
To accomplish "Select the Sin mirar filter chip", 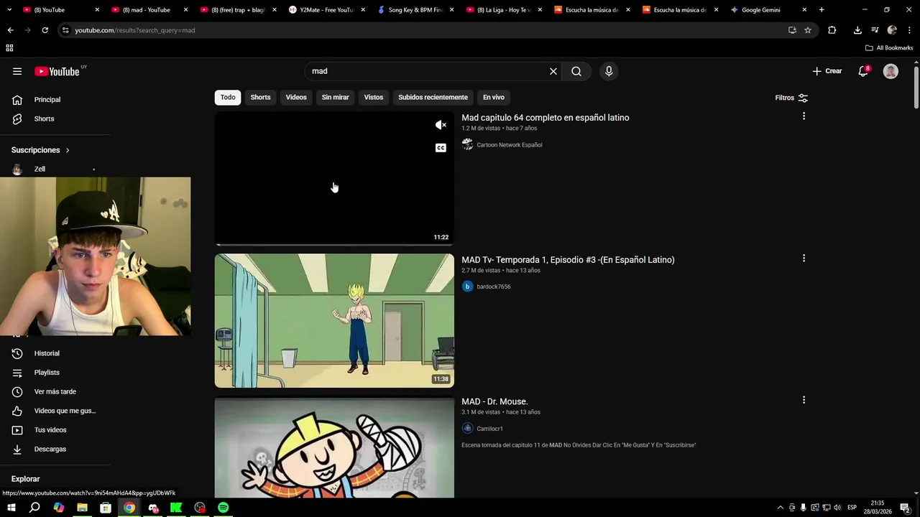I will (x=335, y=97).
